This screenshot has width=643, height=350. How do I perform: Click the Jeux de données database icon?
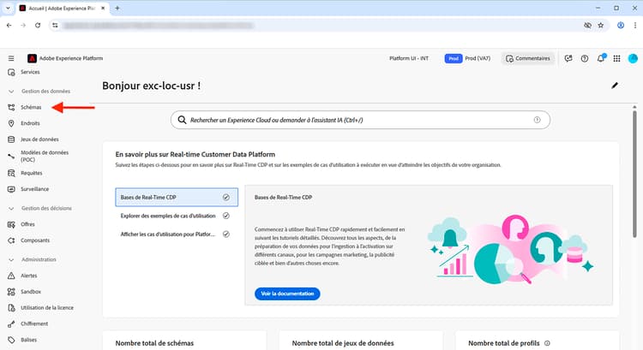(11, 139)
